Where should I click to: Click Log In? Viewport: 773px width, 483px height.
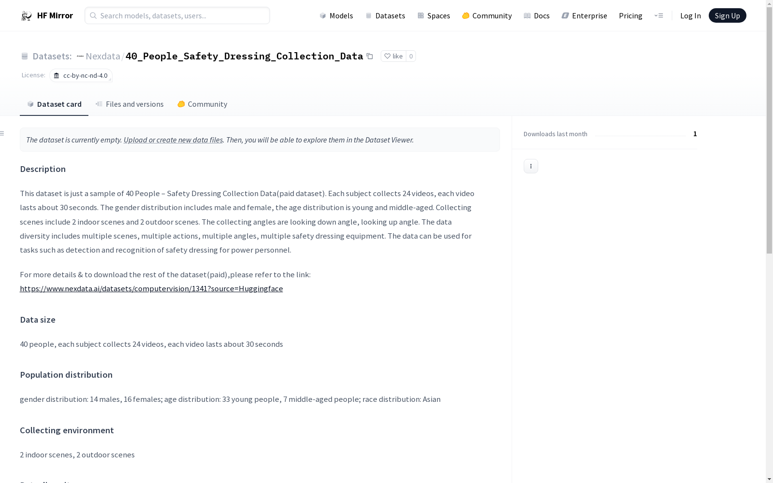[690, 15]
